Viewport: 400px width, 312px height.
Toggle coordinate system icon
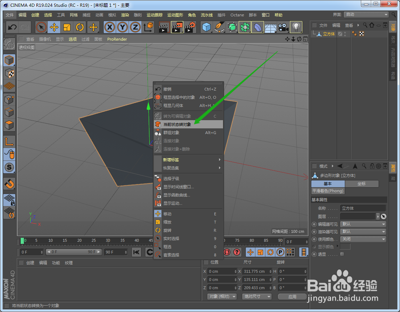pyautogui.click(x=148, y=27)
